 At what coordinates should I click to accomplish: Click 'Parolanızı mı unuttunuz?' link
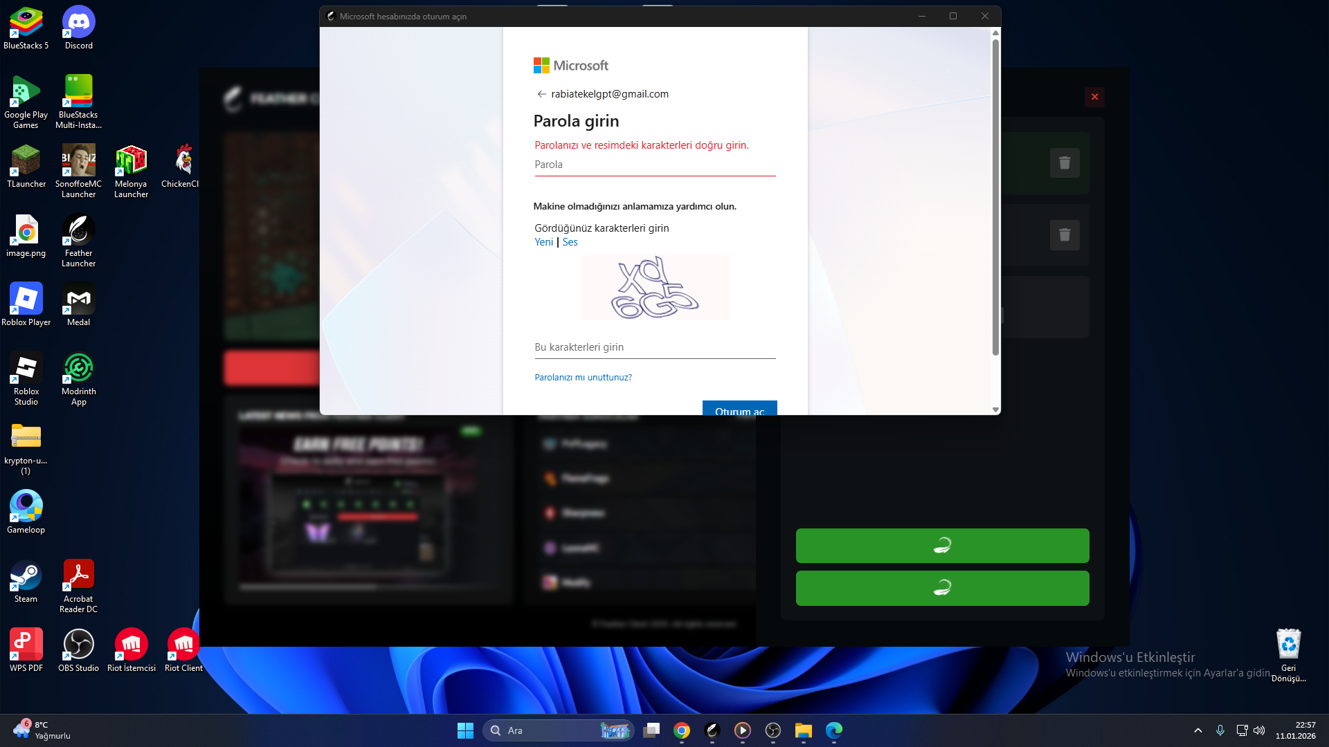[583, 378]
